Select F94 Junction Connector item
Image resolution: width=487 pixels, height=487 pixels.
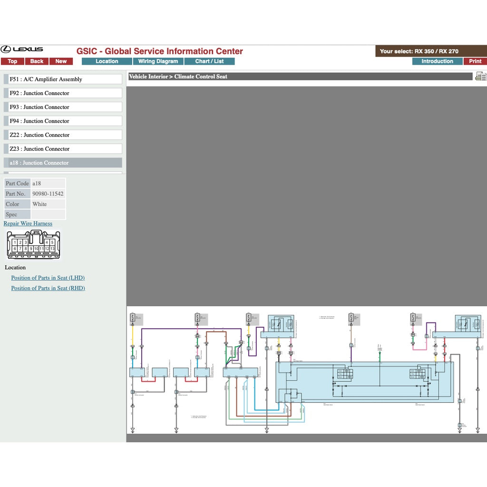tap(63, 121)
